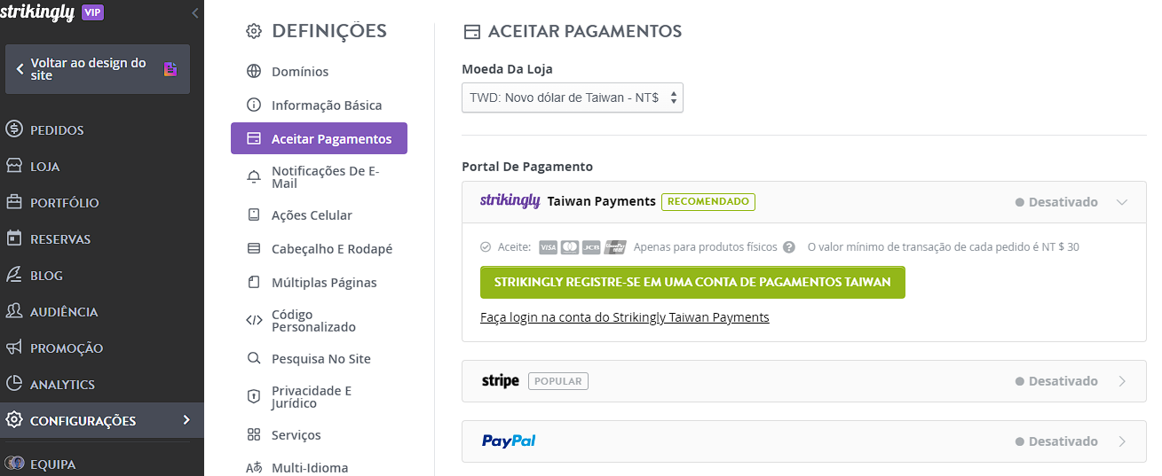
Task: Expand the Stripe payment option
Action: coord(804,381)
